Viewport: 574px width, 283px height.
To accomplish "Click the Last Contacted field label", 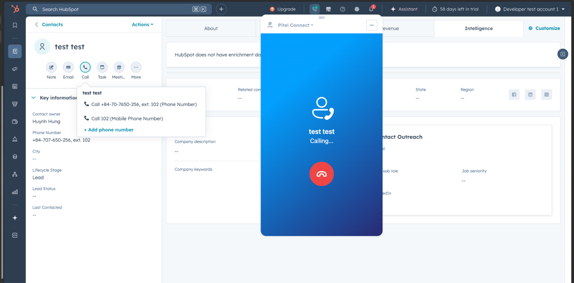I will pos(47,207).
